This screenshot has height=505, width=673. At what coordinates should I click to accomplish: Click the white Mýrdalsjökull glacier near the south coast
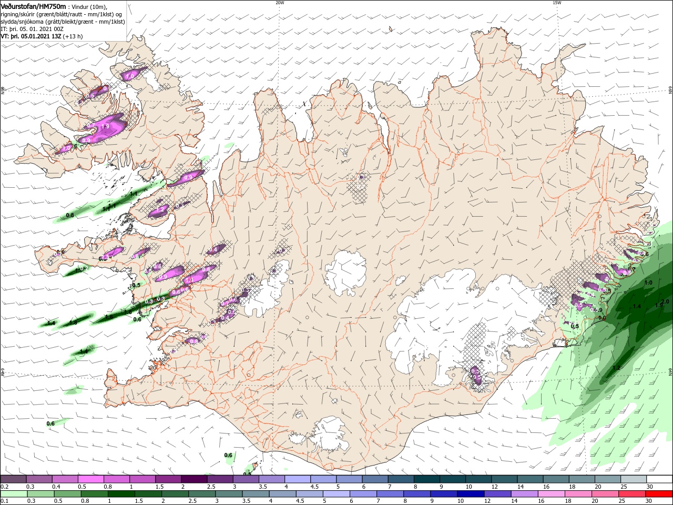[330, 436]
